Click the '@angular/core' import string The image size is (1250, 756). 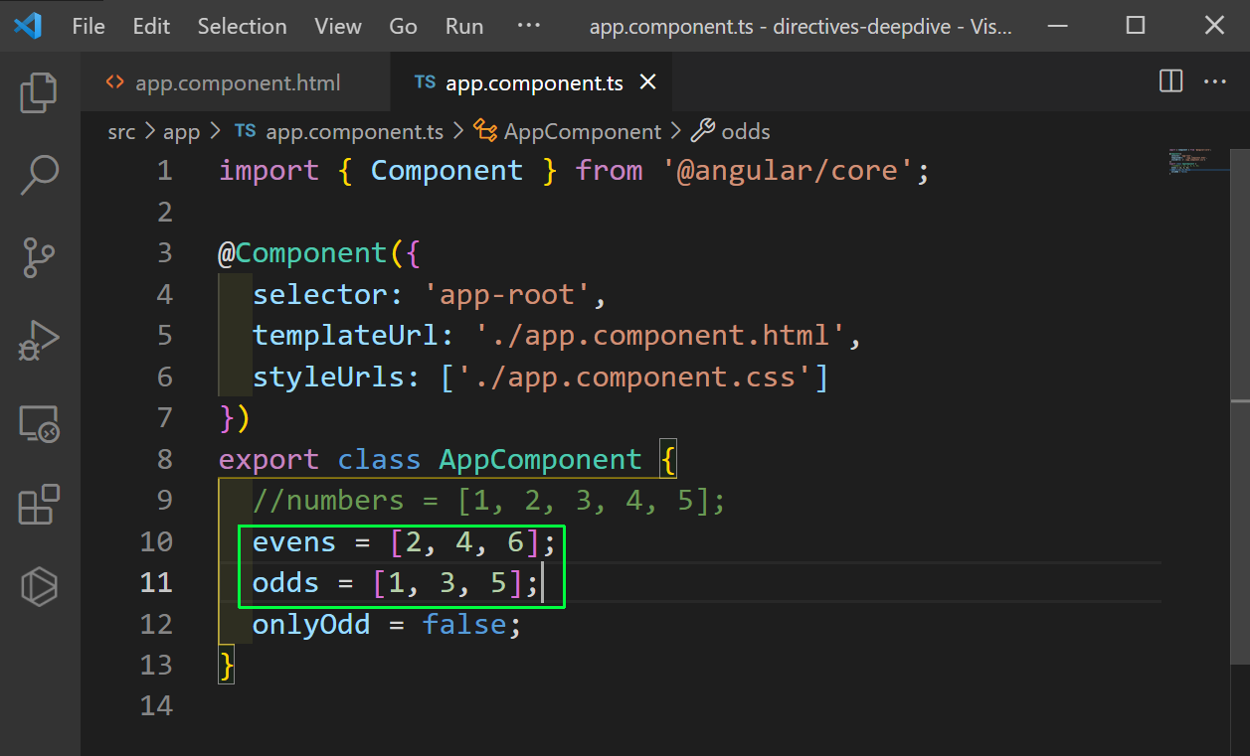click(788, 171)
